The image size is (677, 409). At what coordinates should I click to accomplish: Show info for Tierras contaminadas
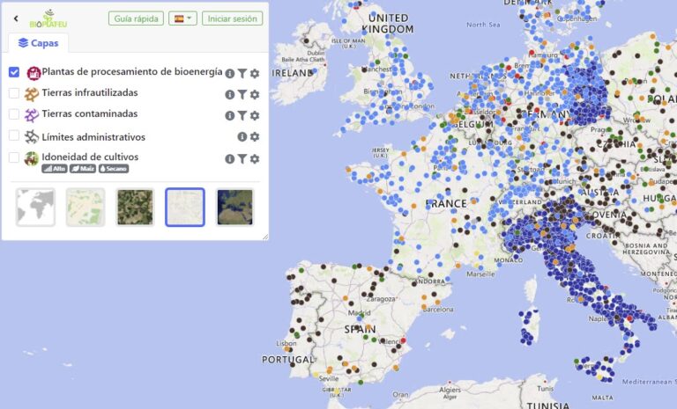(230, 115)
